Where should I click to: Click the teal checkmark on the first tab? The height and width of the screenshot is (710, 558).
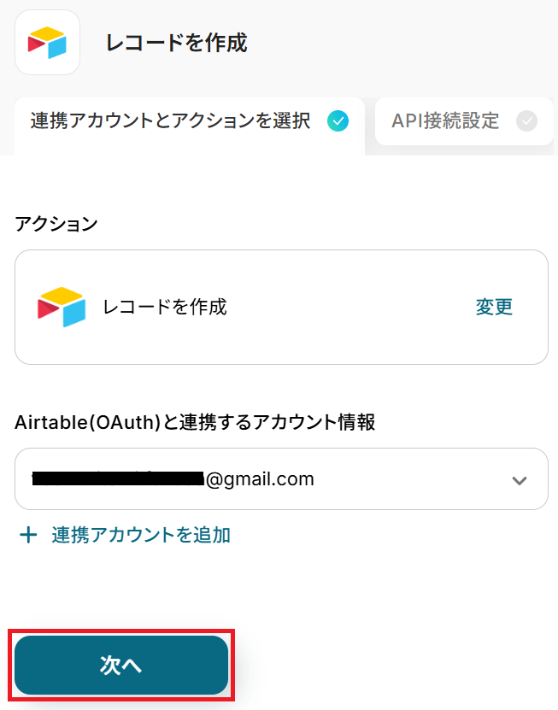pos(338,121)
